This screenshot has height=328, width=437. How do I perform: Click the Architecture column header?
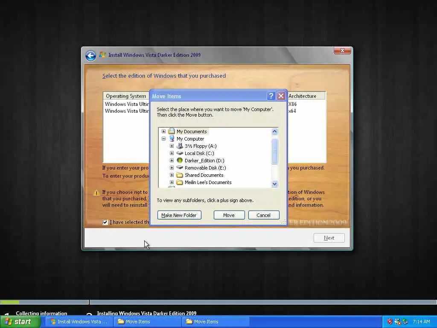306,96
